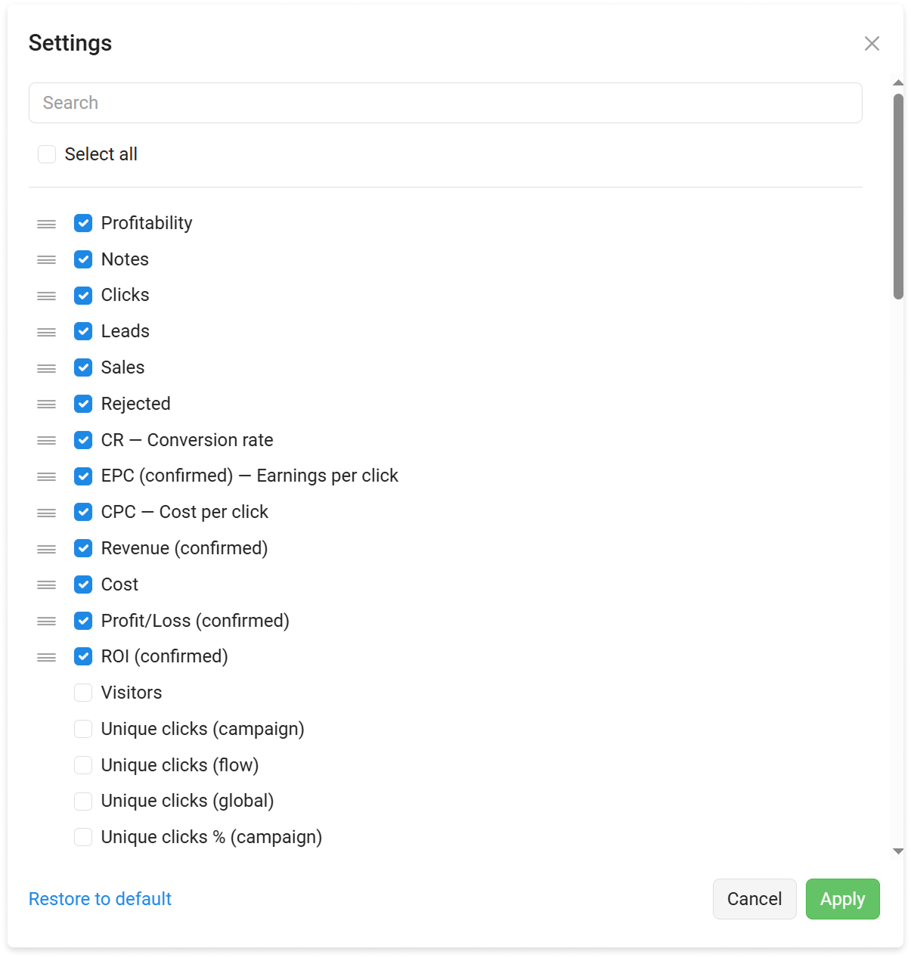
Task: Check the Select all checkbox
Action: click(47, 154)
